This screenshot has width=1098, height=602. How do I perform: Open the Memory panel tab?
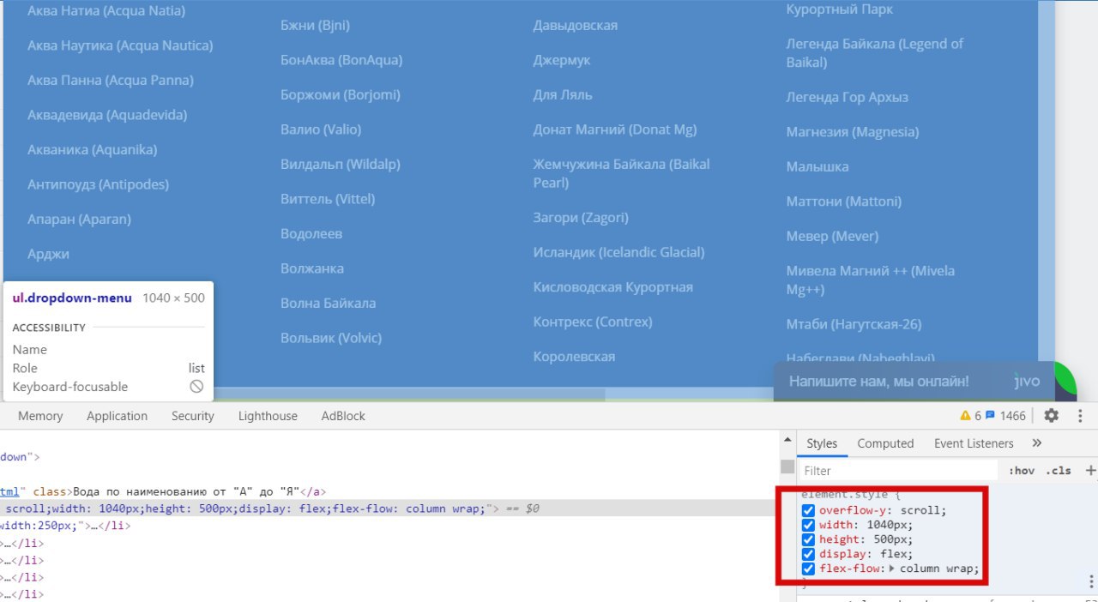(40, 416)
